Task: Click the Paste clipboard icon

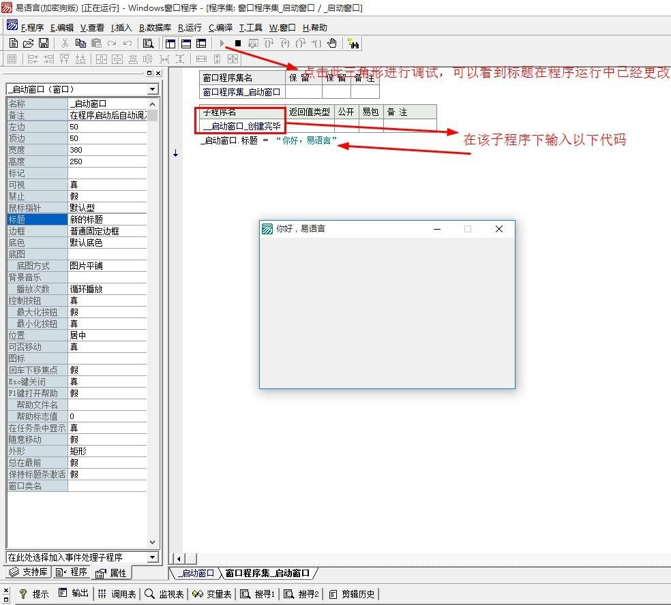Action: 96,43
